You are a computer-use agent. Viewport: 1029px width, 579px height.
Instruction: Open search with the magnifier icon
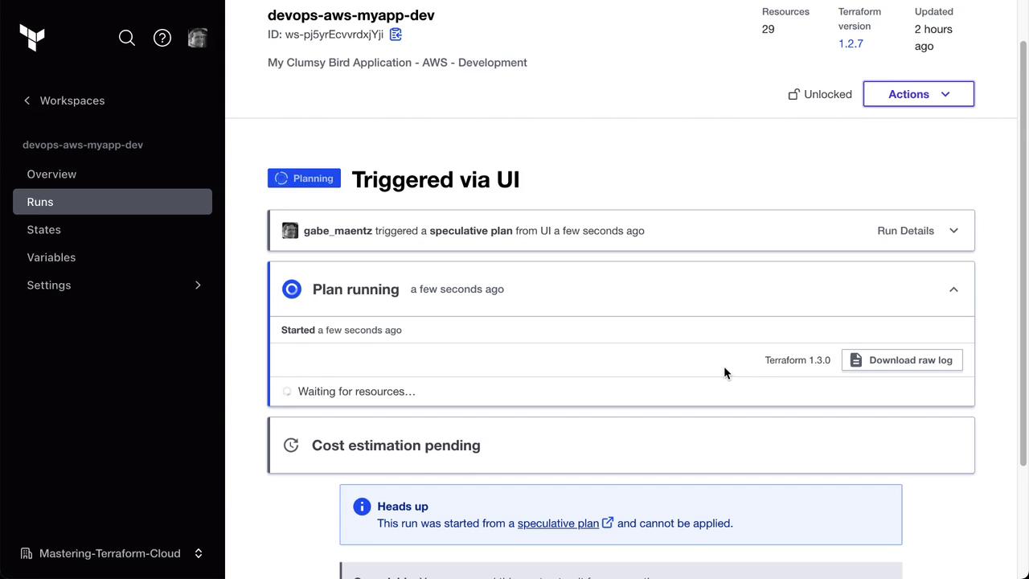click(127, 38)
